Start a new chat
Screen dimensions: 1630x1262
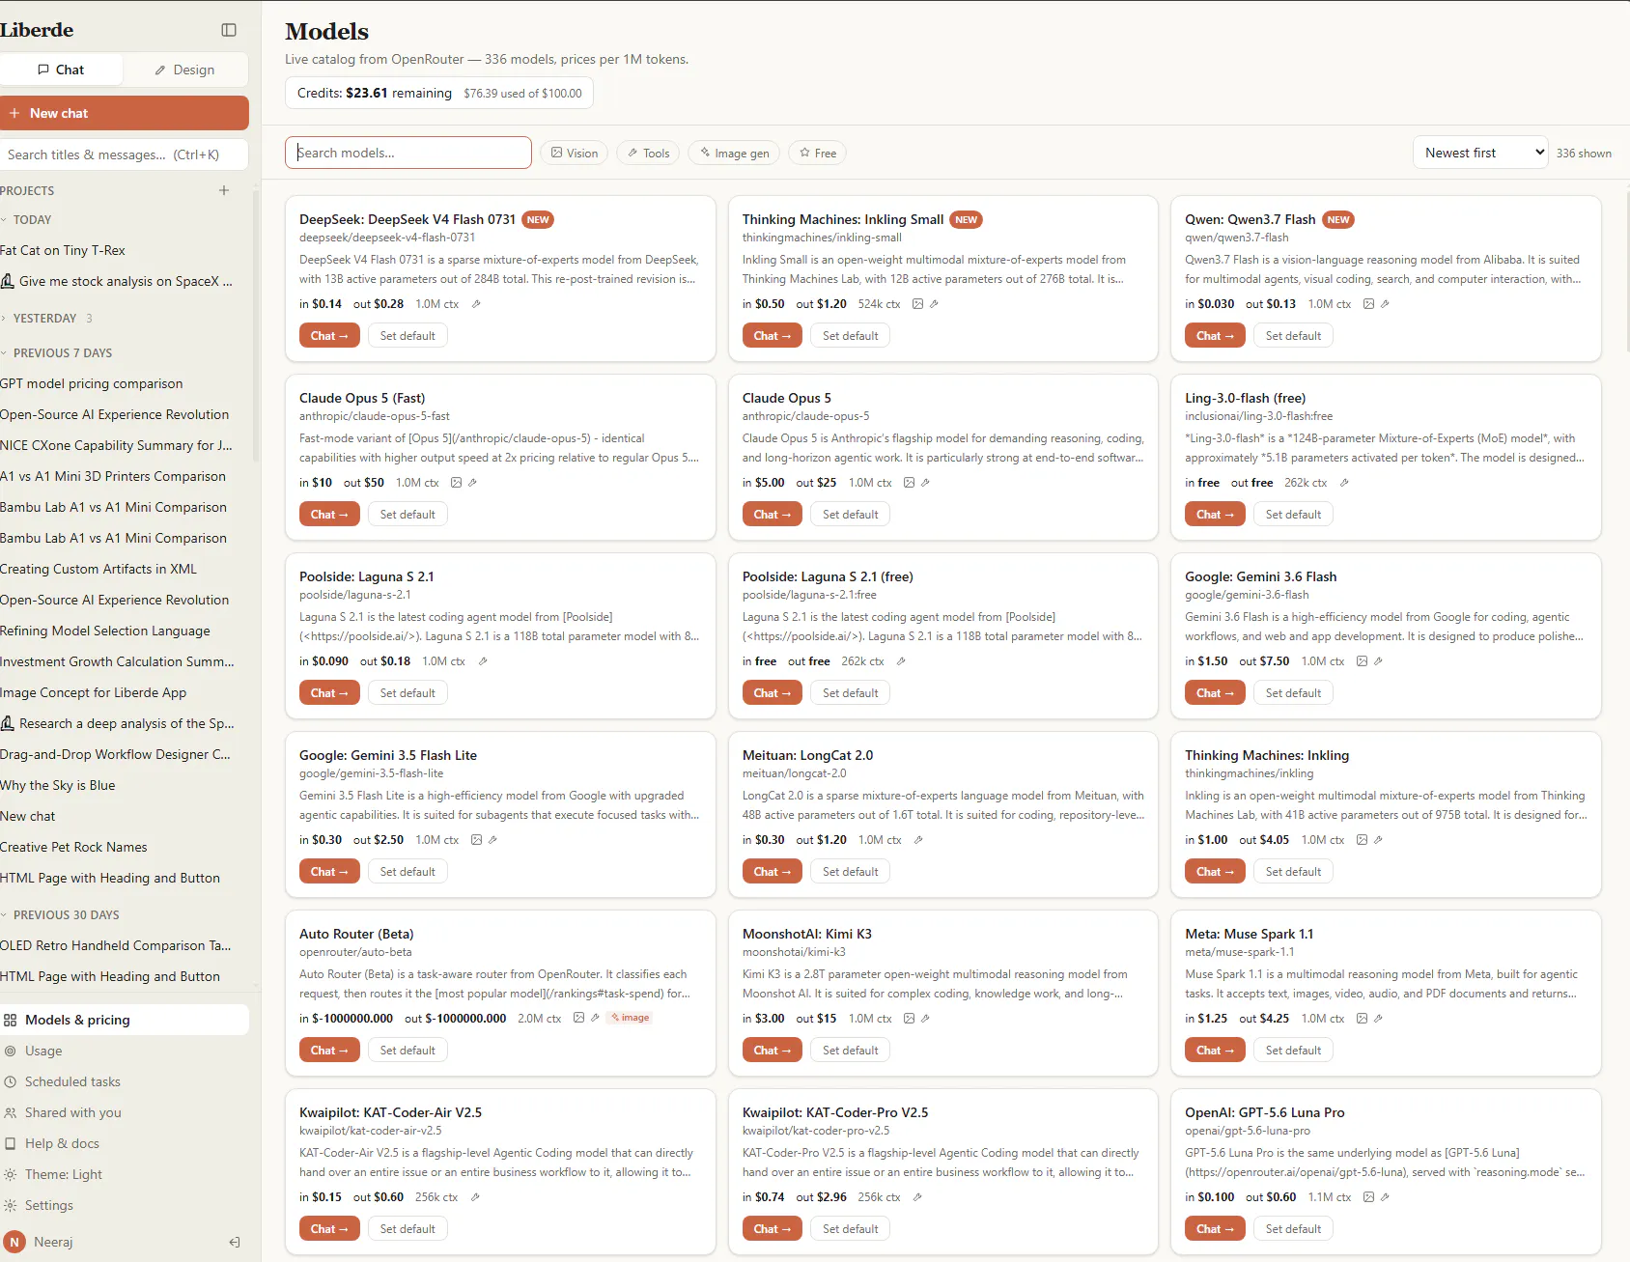124,113
